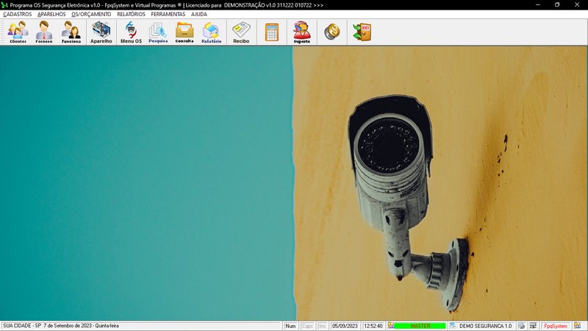Open the Recibo receipt tool
Viewport: 588px width, 331px height.
[x=241, y=32]
